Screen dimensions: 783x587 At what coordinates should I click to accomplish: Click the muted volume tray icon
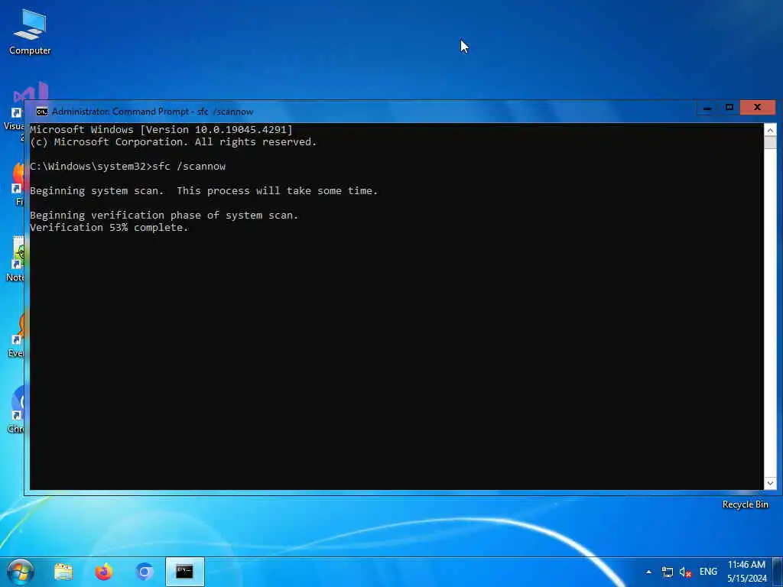coord(685,572)
